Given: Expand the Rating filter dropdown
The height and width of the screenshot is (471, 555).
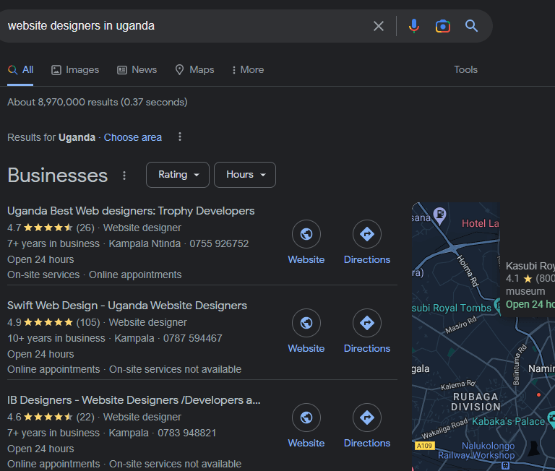Looking at the screenshot, I should click(x=178, y=175).
